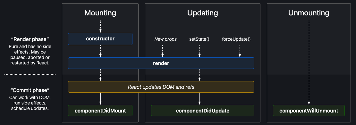Select the render method box
Screen dimensions: 356x125
161,63
